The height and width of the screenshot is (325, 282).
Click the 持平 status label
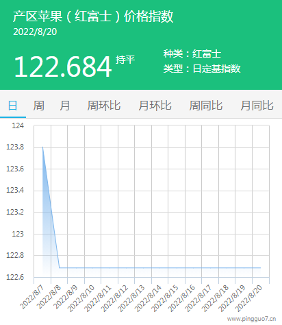coord(125,60)
